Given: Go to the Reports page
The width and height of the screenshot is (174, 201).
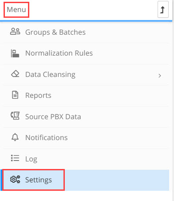Looking at the screenshot, I should pos(86,96).
